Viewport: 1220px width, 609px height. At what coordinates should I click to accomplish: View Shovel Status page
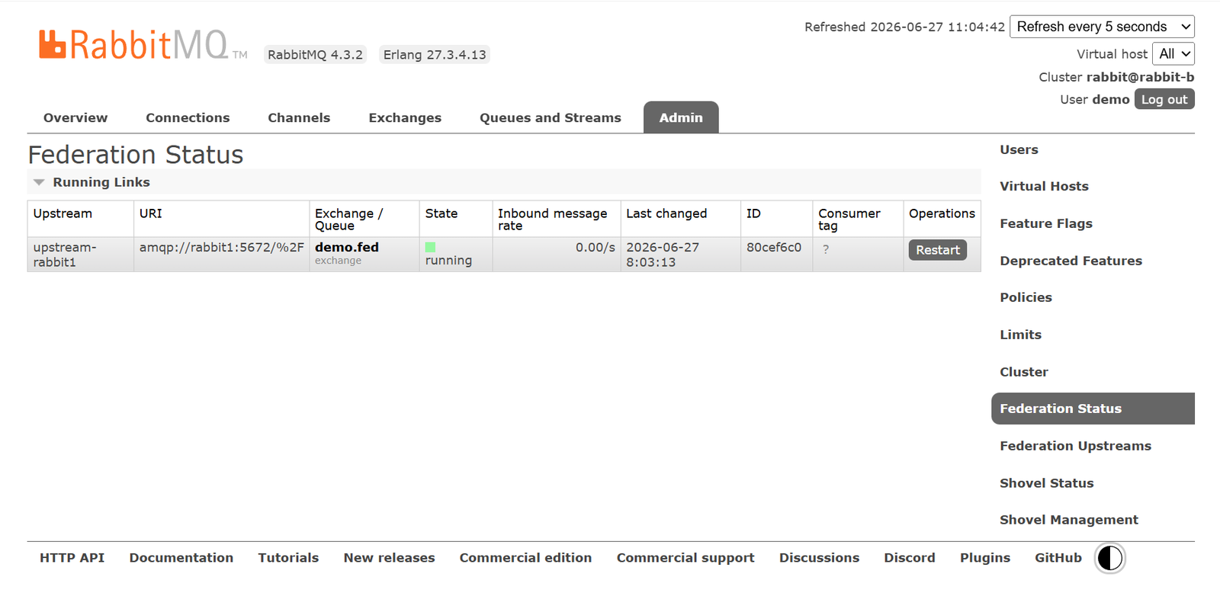1046,483
